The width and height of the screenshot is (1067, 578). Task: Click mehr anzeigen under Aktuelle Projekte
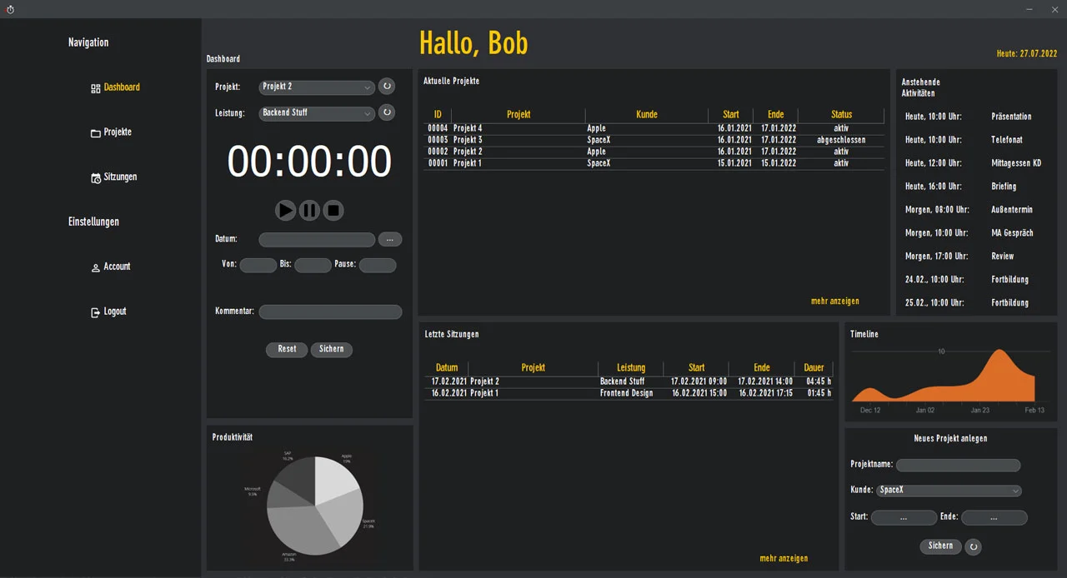point(834,301)
